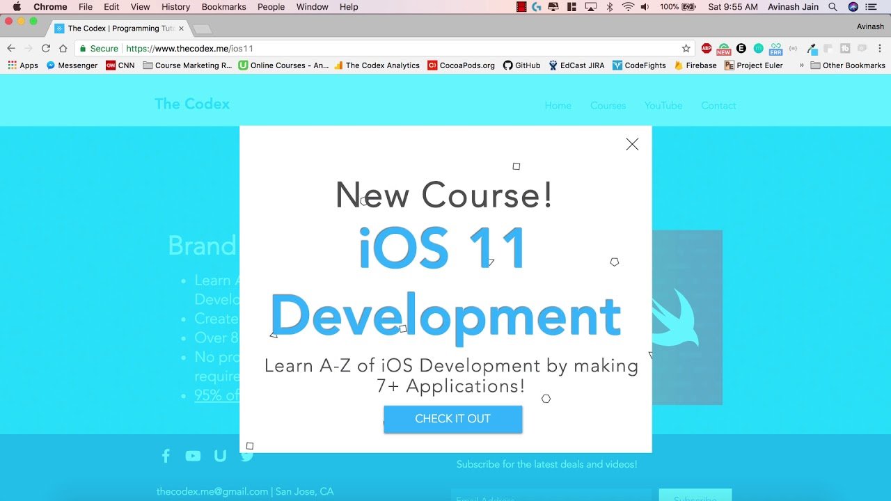Viewport: 891px width, 501px height.
Task: Open the Course Marketing bookmark folder
Action: point(187,65)
